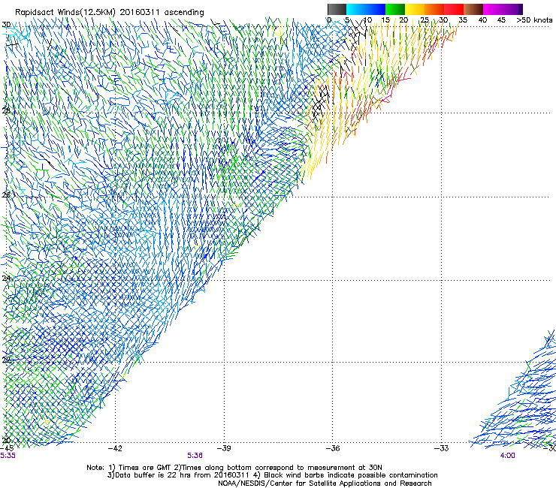Click the '-42' longitude axis label
This screenshot has width=556, height=488.
(115, 448)
